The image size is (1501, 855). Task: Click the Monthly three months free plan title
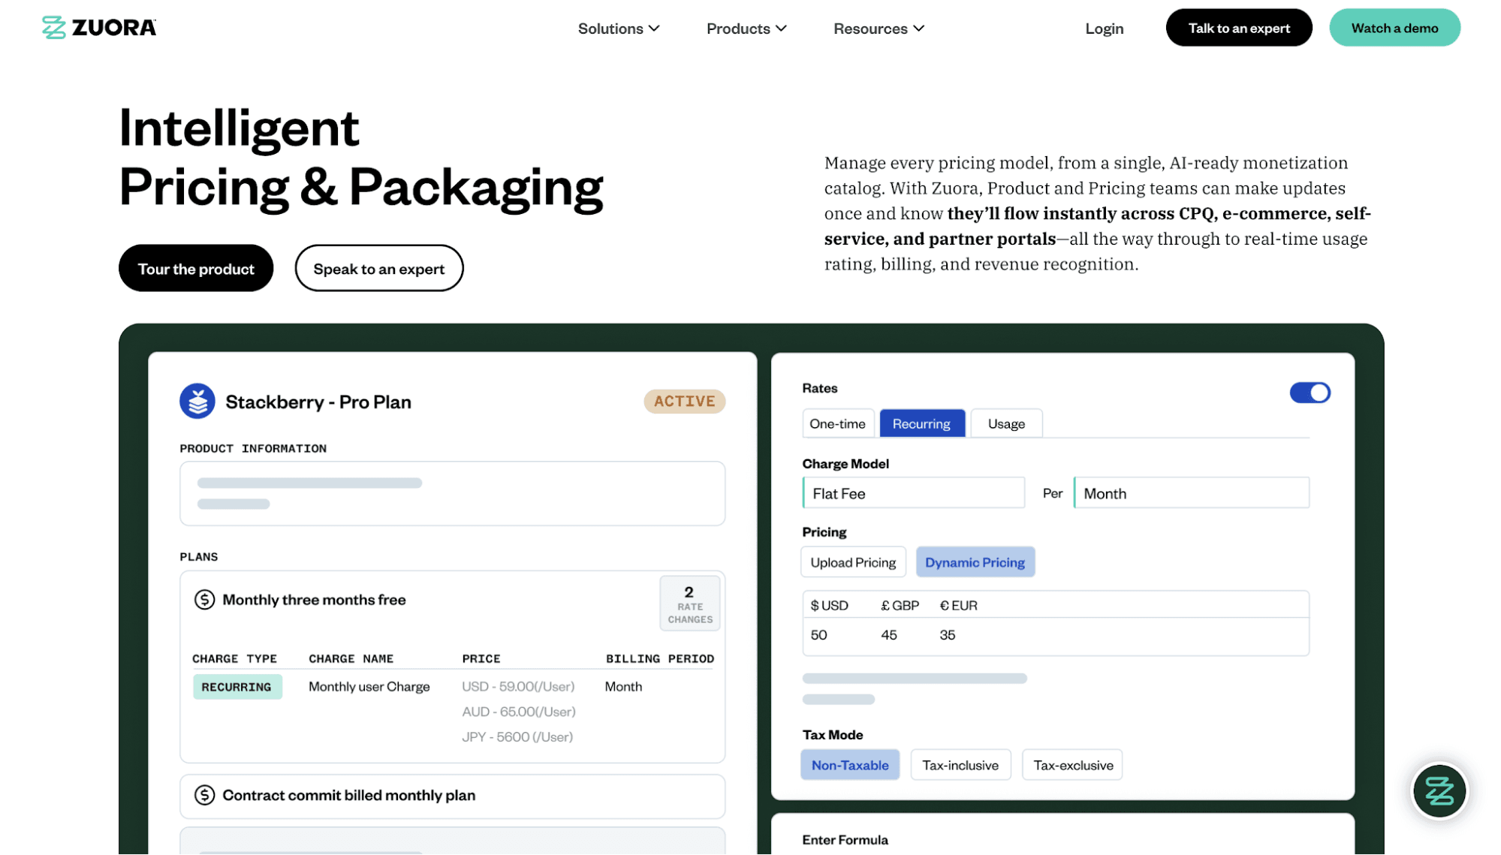coord(314,600)
